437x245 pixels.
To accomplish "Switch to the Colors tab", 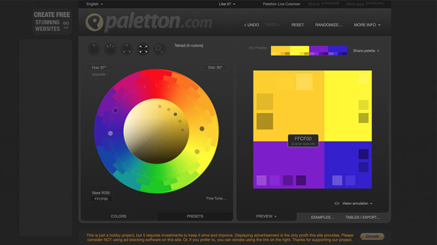I will [119, 216].
